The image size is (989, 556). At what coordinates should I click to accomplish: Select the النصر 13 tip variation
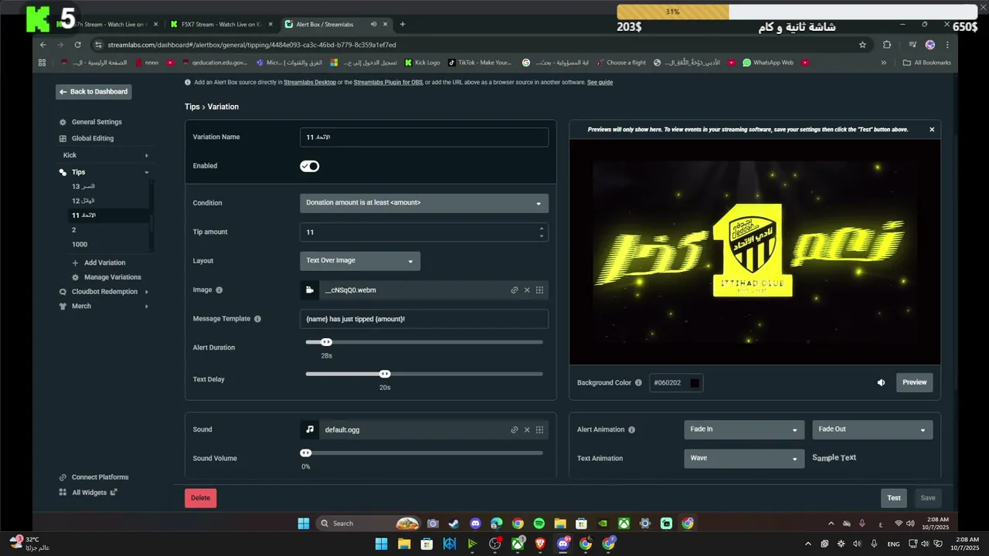click(83, 187)
